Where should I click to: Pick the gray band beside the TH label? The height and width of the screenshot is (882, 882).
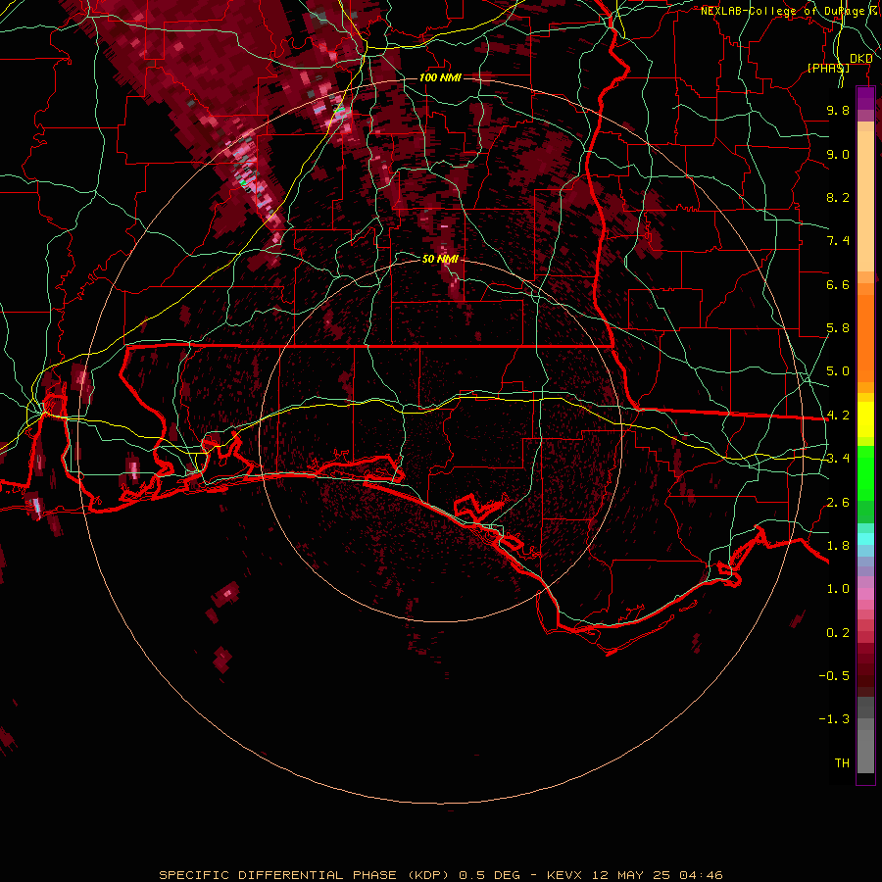tap(865, 752)
